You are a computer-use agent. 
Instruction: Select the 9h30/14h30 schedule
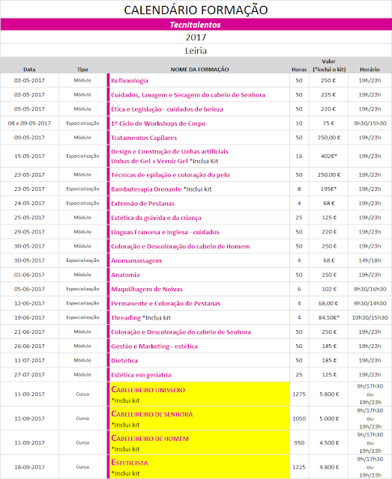370,303
